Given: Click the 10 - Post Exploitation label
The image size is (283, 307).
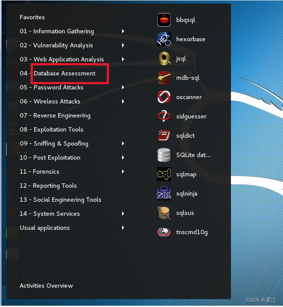Looking at the screenshot, I should pyautogui.click(x=50, y=157).
